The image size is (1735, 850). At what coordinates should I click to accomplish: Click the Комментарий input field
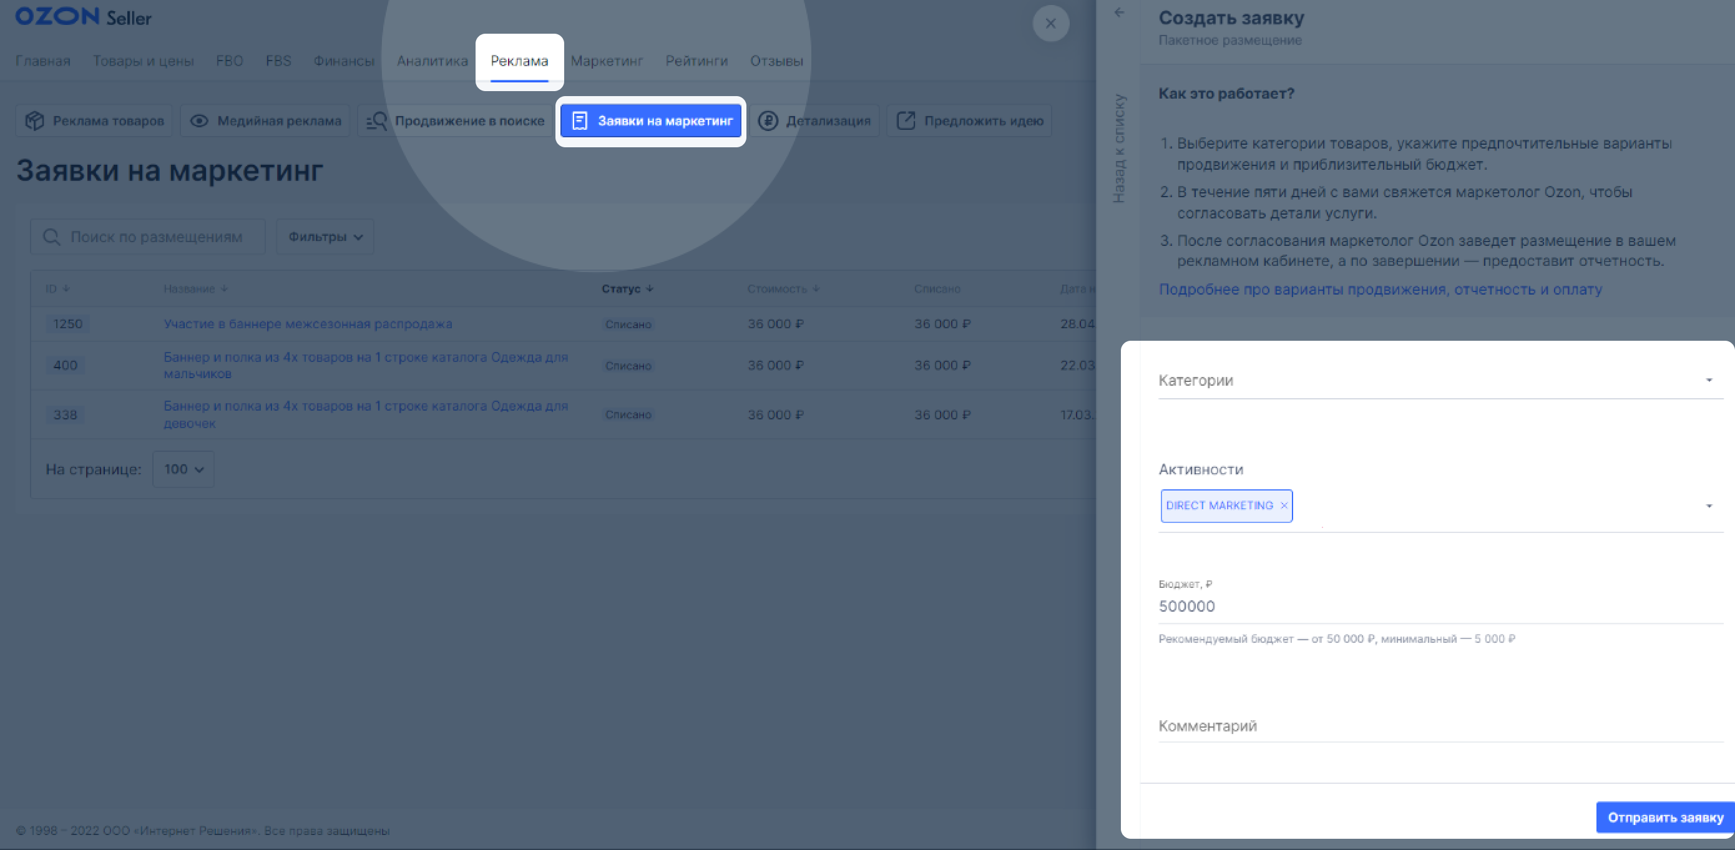[1440, 726]
